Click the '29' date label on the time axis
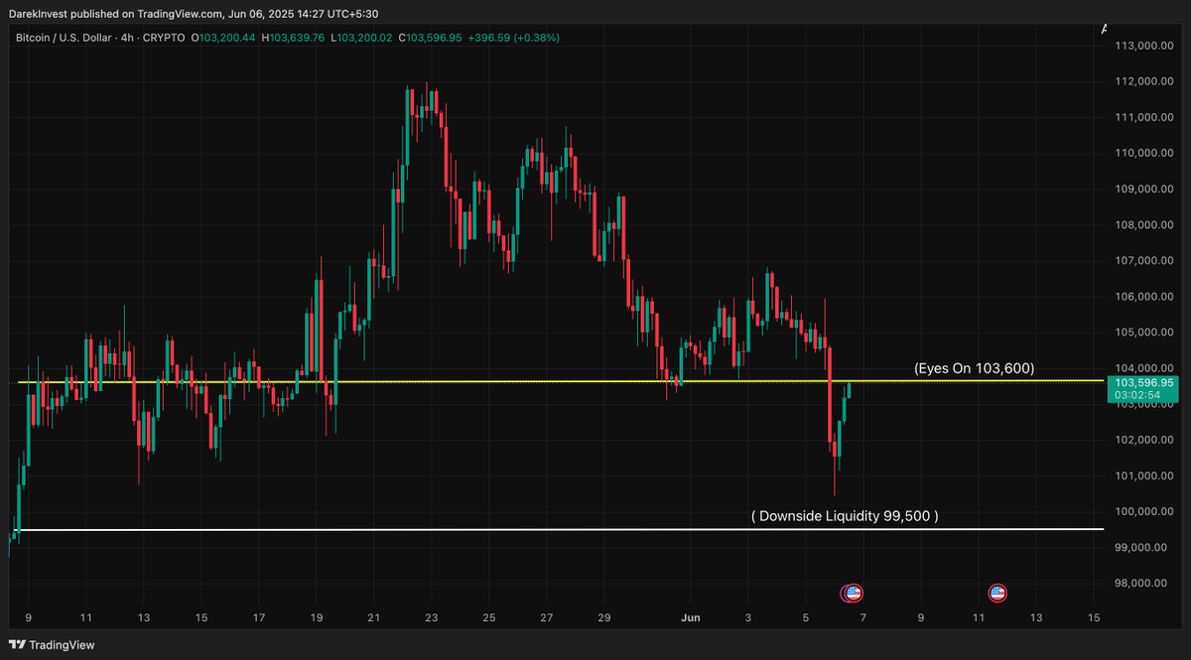Image resolution: width=1191 pixels, height=660 pixels. [x=604, y=618]
